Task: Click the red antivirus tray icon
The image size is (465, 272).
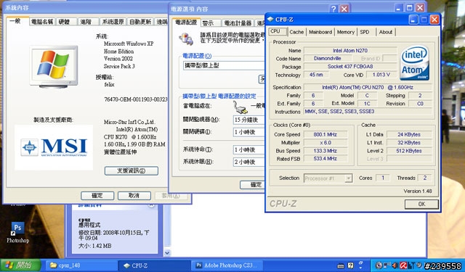Action: (403, 265)
